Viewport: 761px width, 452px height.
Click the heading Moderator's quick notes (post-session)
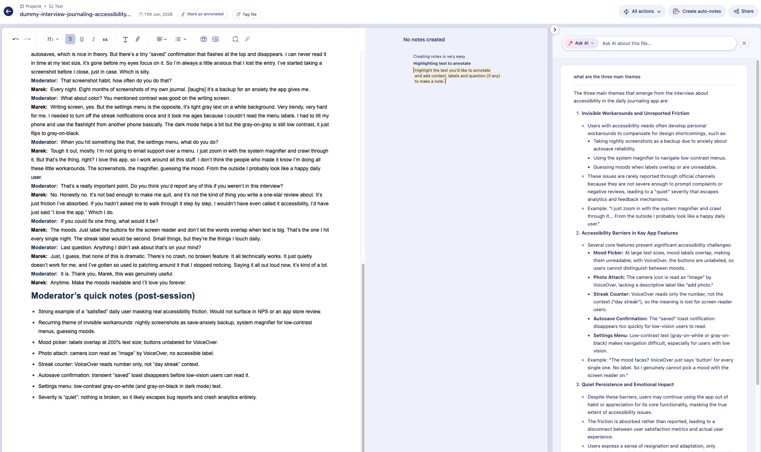(x=113, y=296)
